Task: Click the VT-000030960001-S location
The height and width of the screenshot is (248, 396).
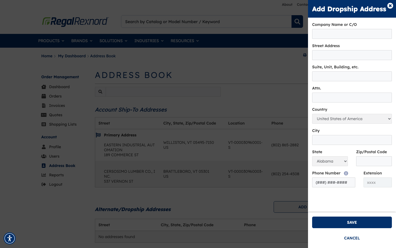Action: click(x=245, y=145)
